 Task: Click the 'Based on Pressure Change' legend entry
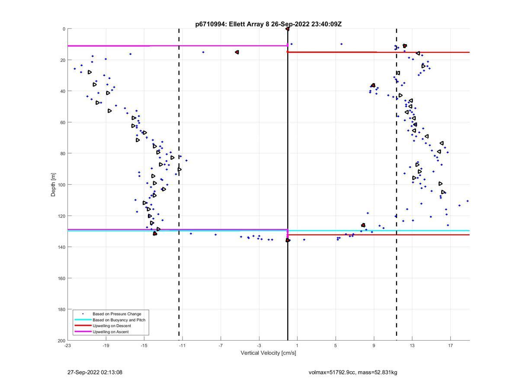tap(117, 314)
